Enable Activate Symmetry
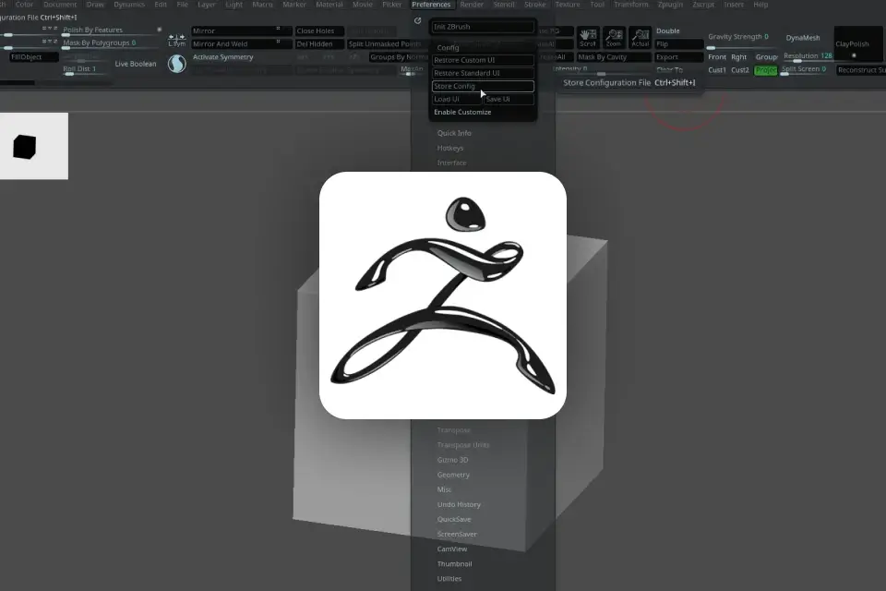Viewport: 886px width, 591px height. click(222, 57)
